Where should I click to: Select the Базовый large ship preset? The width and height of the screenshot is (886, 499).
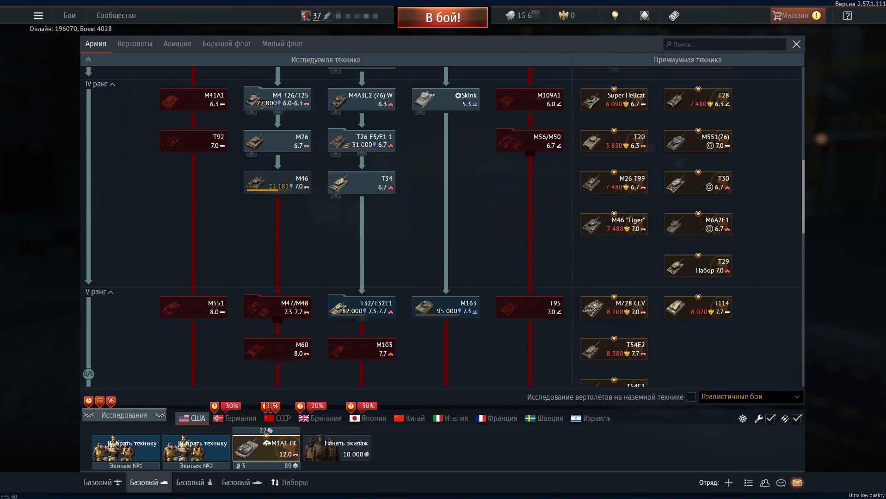click(x=195, y=483)
